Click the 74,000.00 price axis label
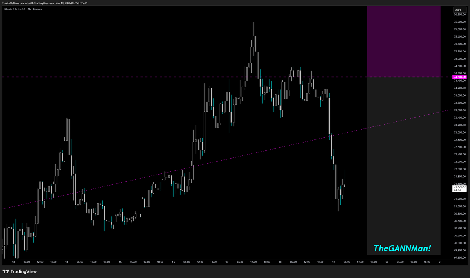The width and height of the screenshot is (470, 278). click(x=460, y=96)
